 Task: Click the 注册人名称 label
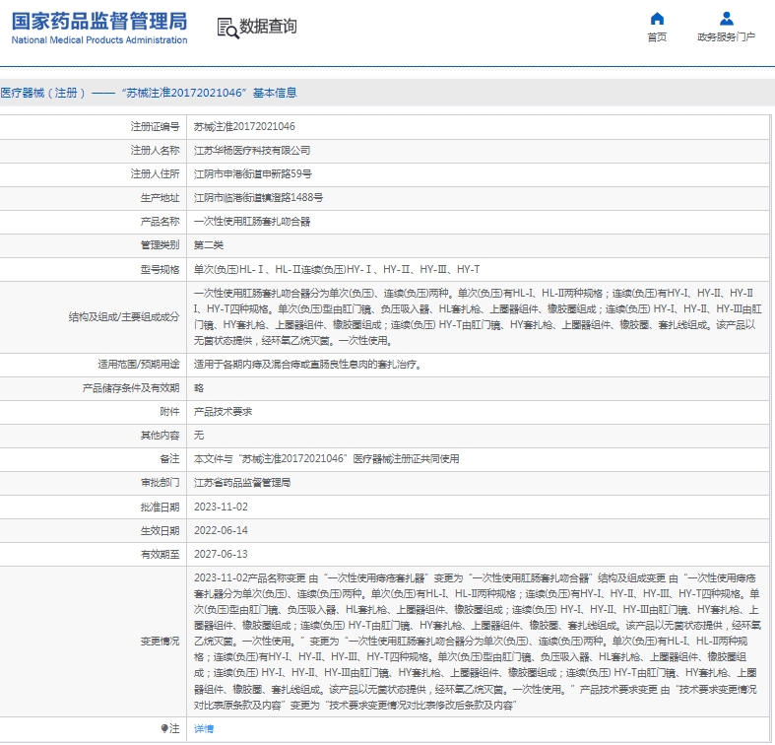coord(155,151)
